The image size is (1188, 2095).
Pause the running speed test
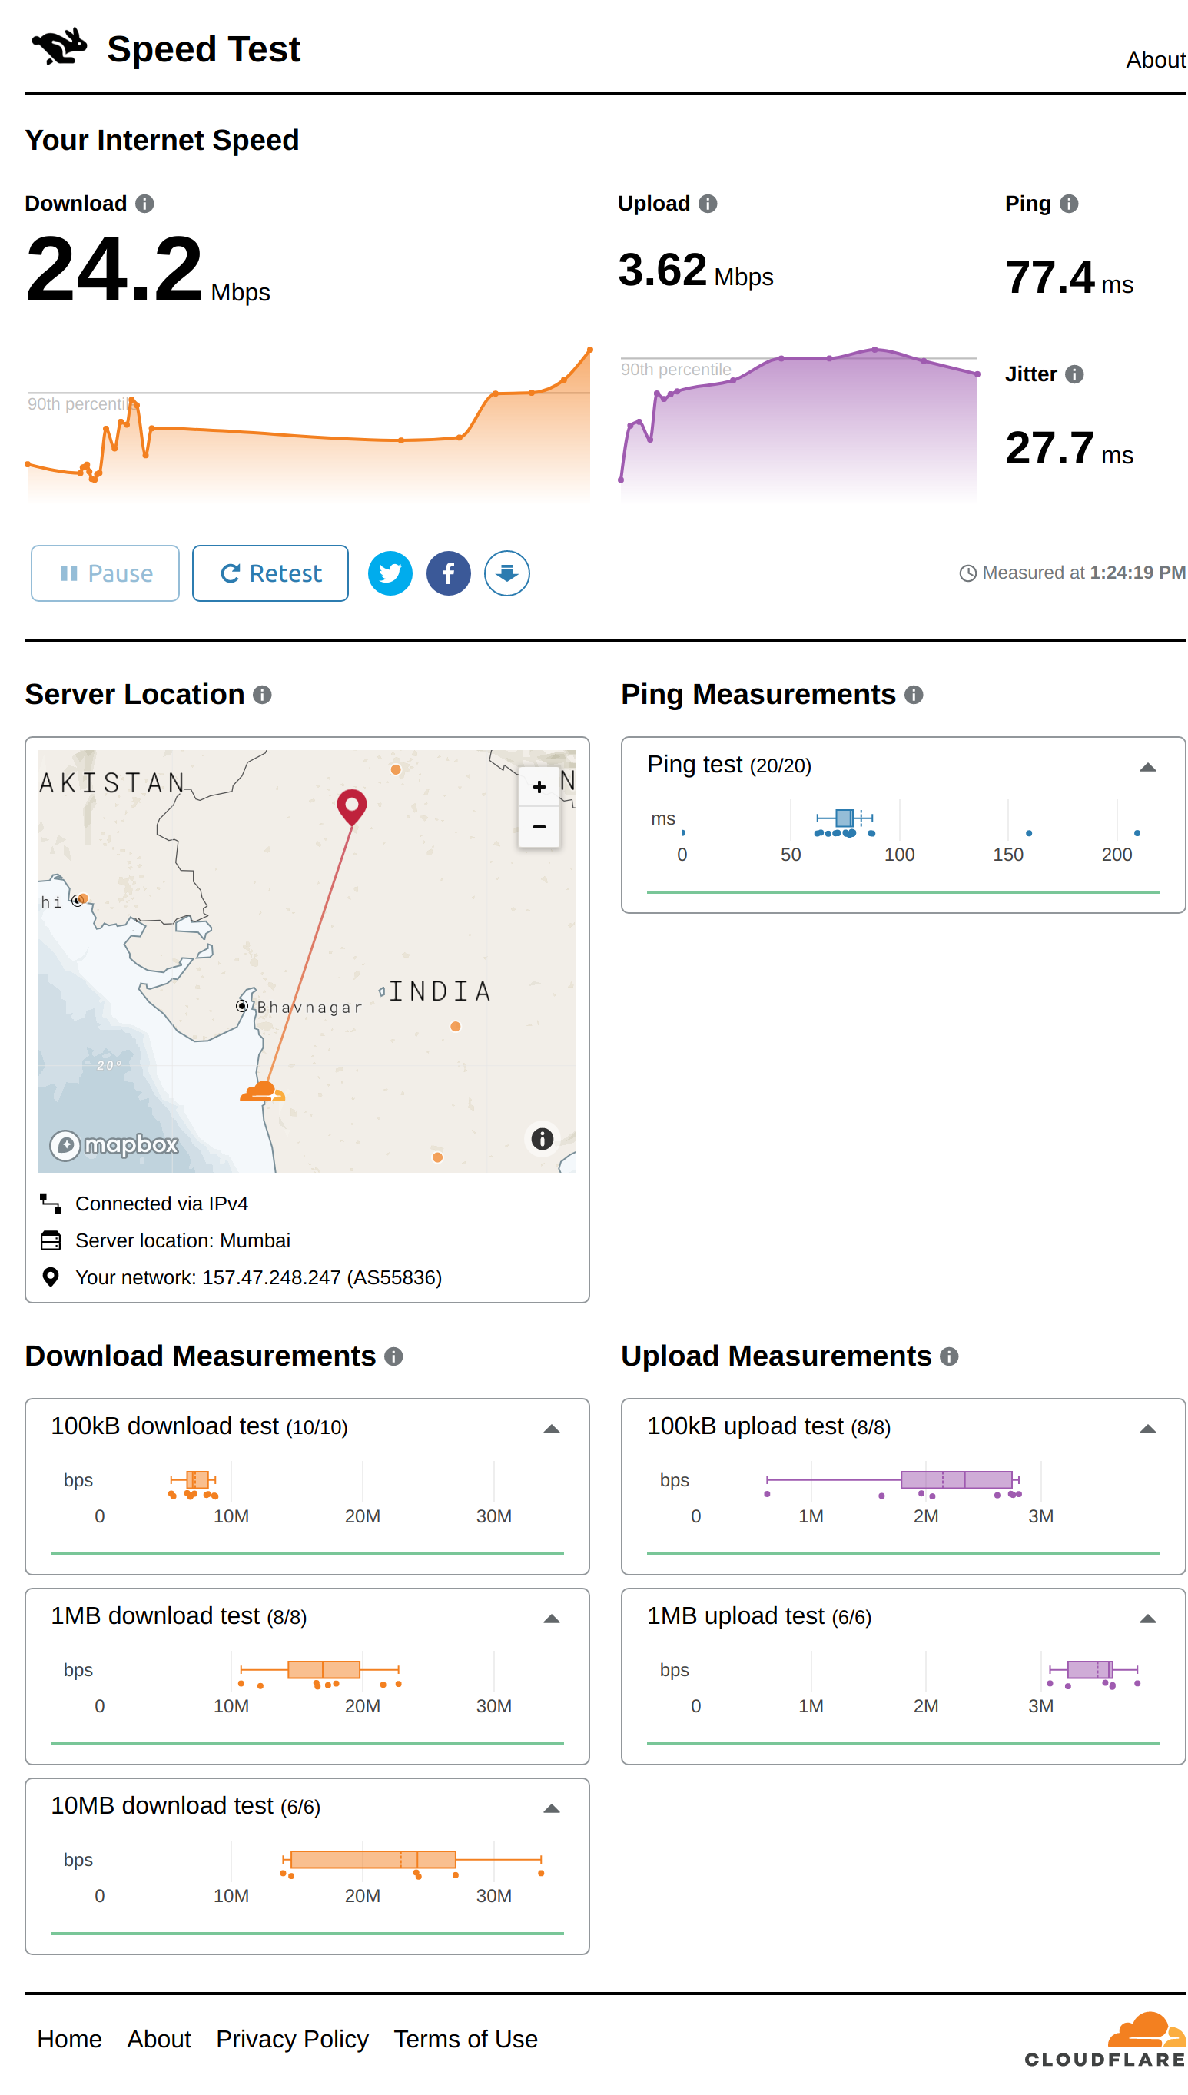[105, 573]
